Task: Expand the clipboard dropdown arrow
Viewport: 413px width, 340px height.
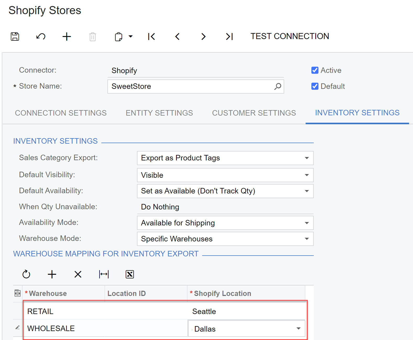Action: [x=130, y=36]
